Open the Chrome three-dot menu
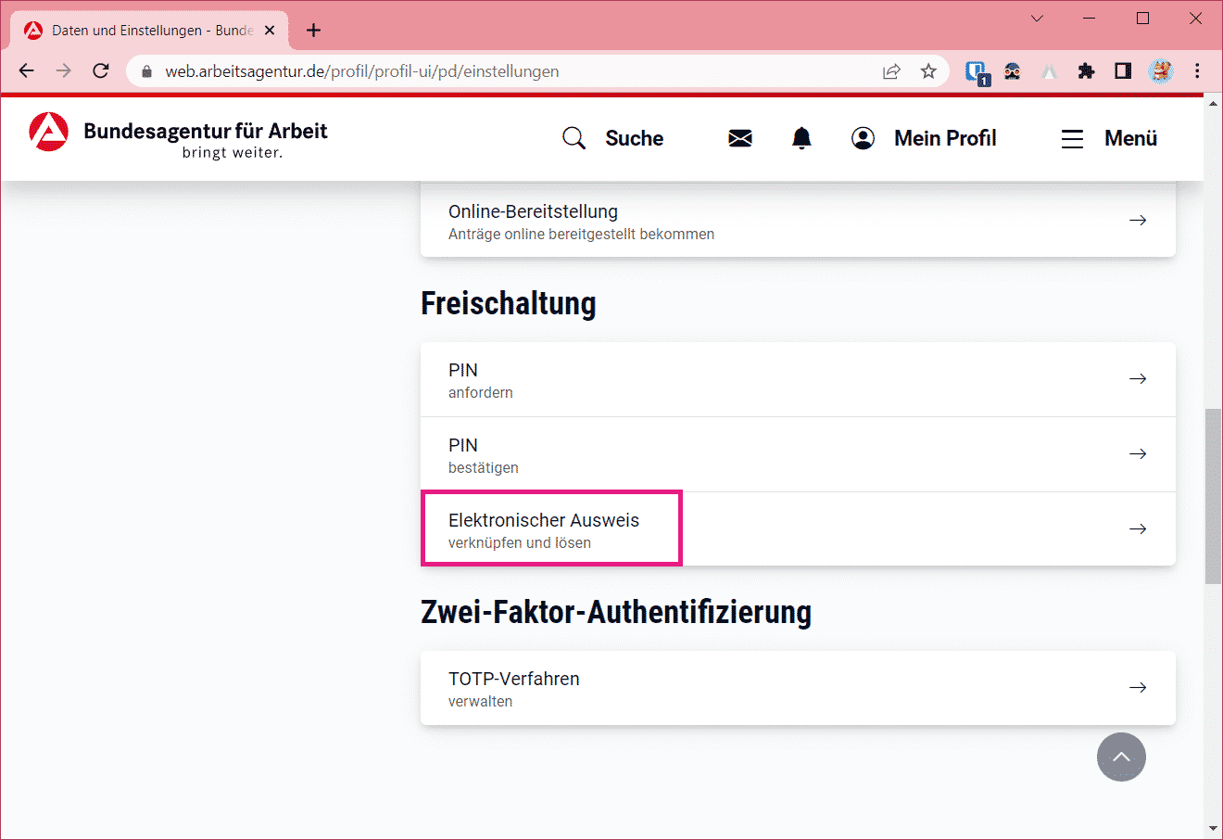The width and height of the screenshot is (1223, 840). (x=1197, y=71)
